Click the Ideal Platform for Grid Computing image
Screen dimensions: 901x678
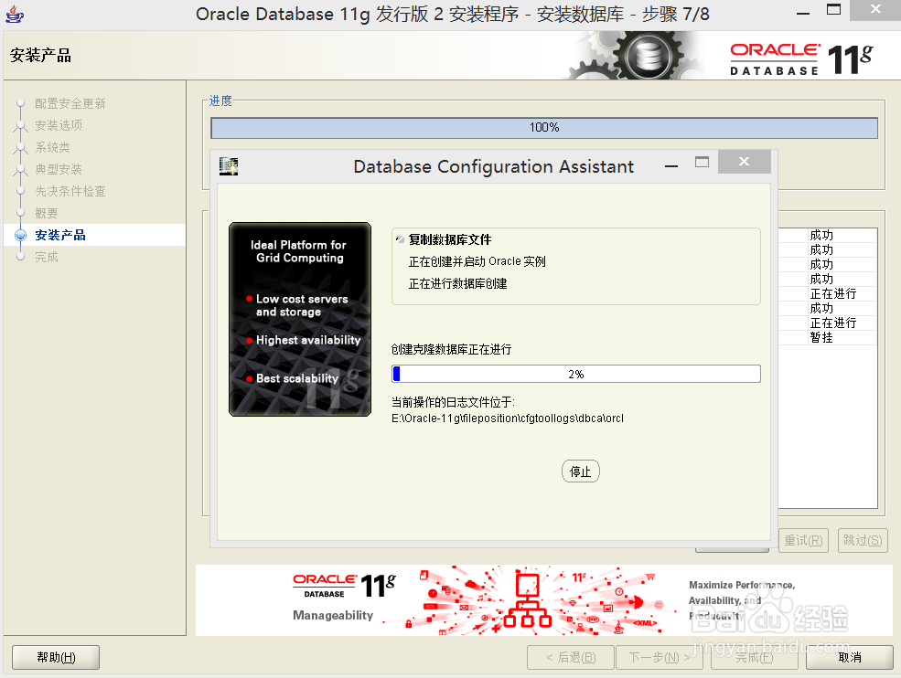(300, 319)
